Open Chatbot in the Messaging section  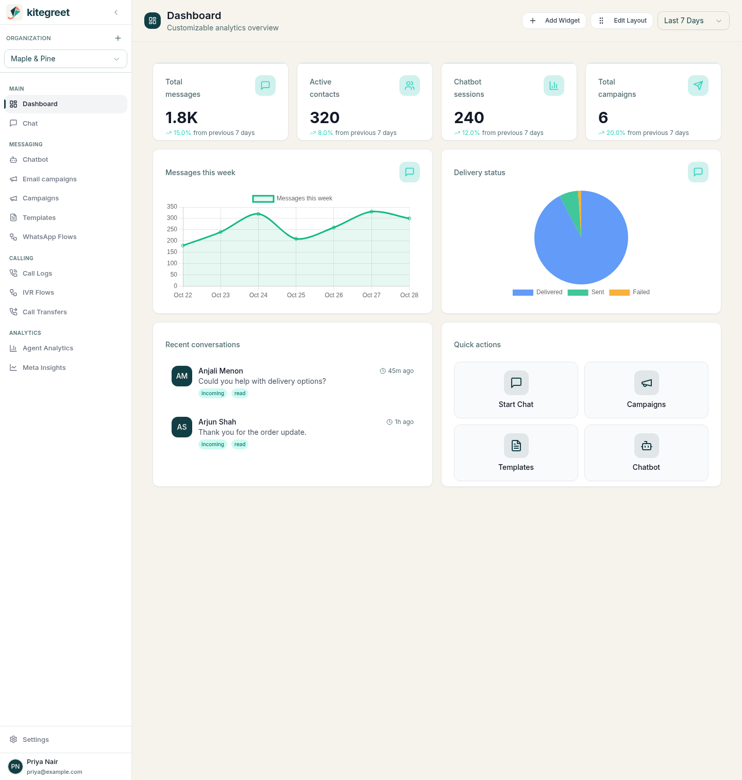pos(65,160)
